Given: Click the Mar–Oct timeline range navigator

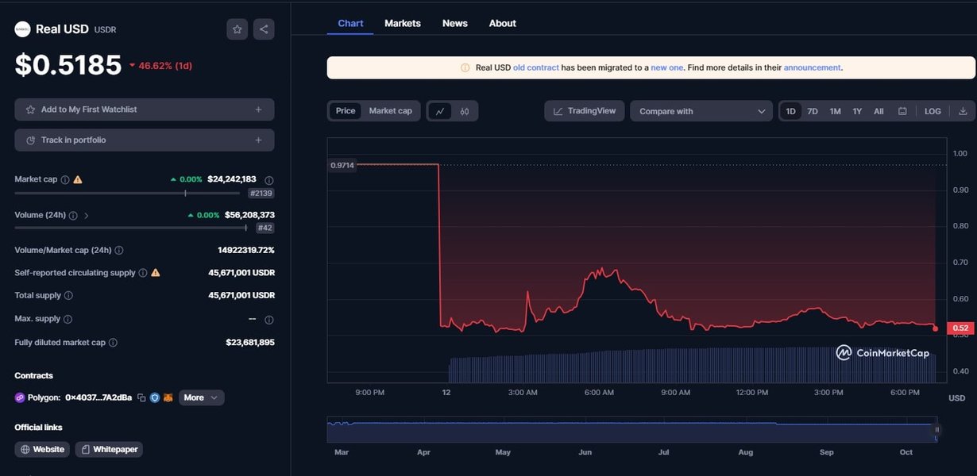Looking at the screenshot, I should point(632,430).
